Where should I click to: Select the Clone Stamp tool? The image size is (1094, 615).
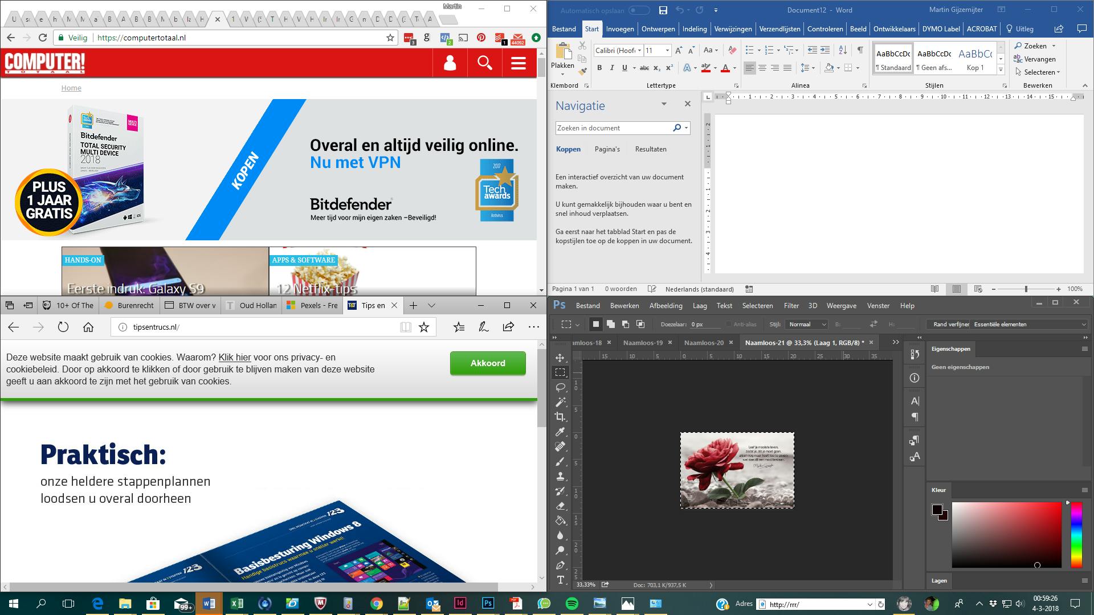pos(560,476)
